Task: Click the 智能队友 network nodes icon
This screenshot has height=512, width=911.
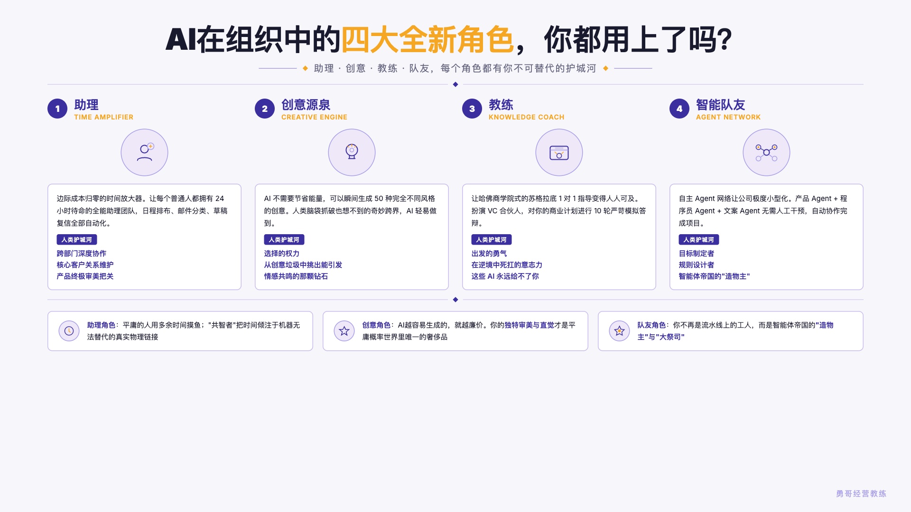Action: pyautogui.click(x=766, y=152)
